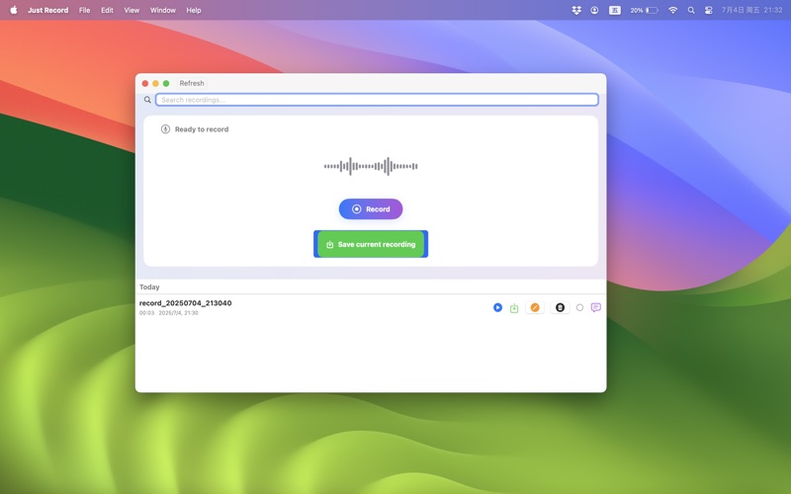Open Control Center in menu bar

(x=708, y=10)
